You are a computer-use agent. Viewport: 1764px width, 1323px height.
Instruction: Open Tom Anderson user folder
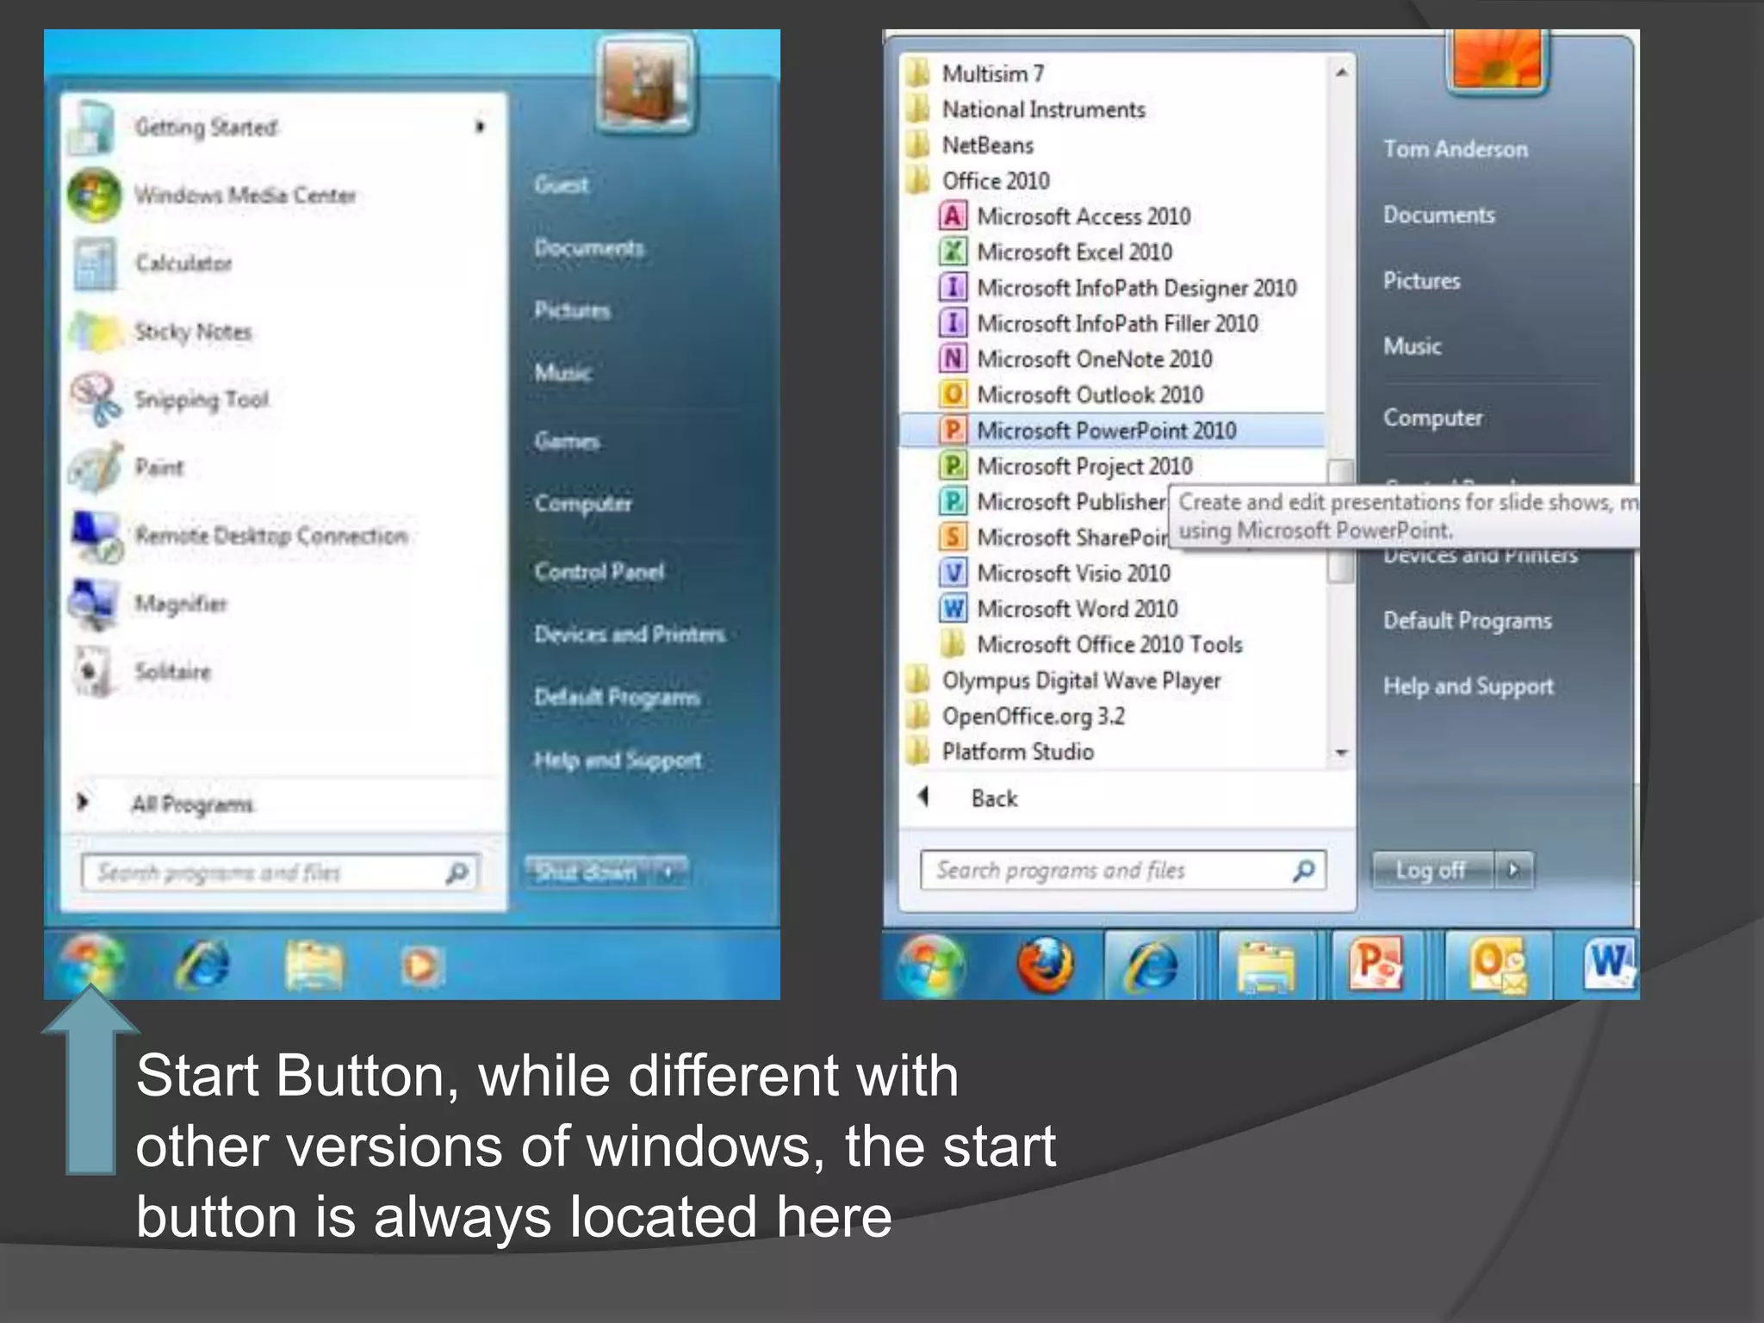[x=1456, y=149]
